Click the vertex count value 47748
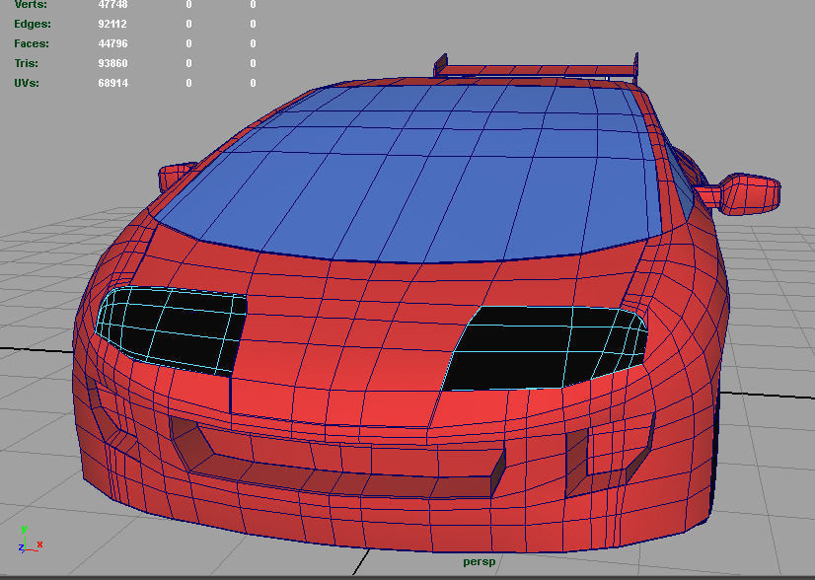The image size is (815, 580). pos(112,5)
